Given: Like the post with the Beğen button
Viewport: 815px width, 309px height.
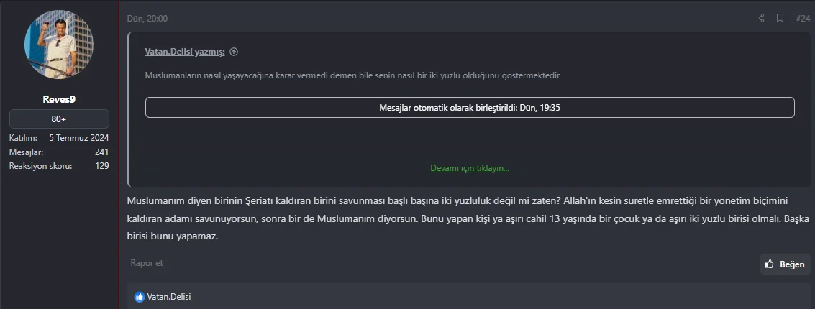Looking at the screenshot, I should point(785,264).
